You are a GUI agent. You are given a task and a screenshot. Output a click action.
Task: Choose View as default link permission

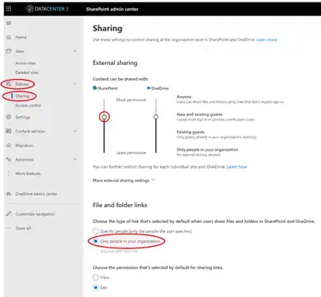coord(95,277)
